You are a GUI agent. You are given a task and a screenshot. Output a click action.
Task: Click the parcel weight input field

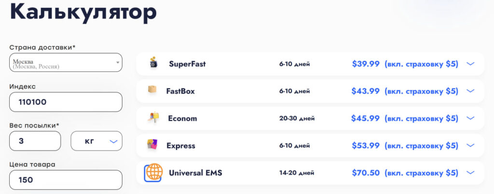(x=35, y=141)
